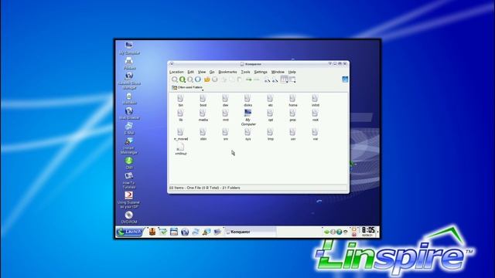Screen dimensions: 495x278
Task: Click the green arrow system tray icon
Action: pyautogui.click(x=326, y=232)
